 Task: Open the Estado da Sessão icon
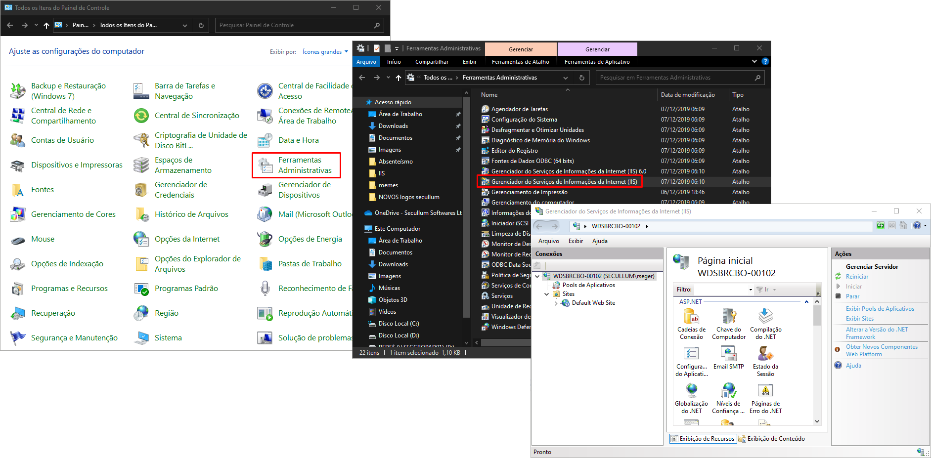[765, 354]
